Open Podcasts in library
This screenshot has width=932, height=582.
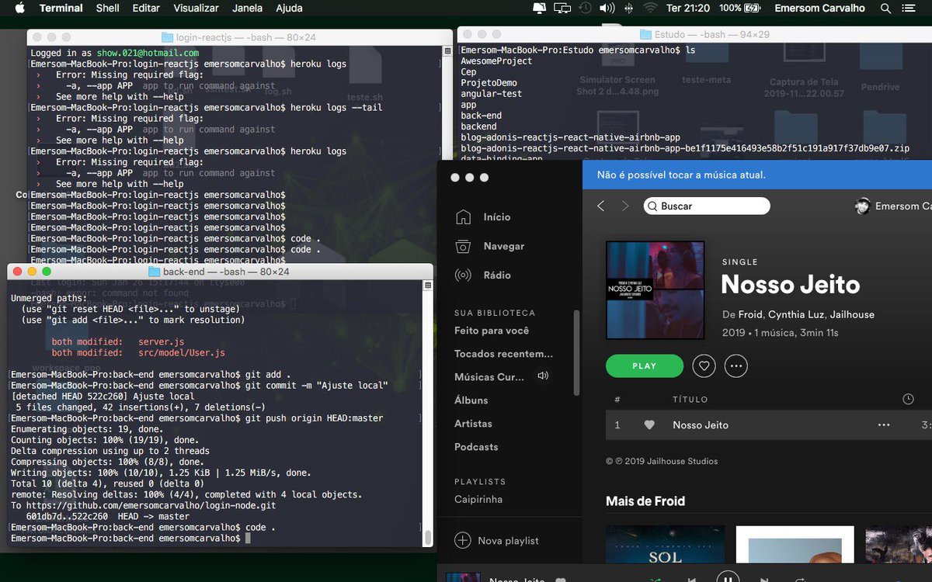[476, 447]
